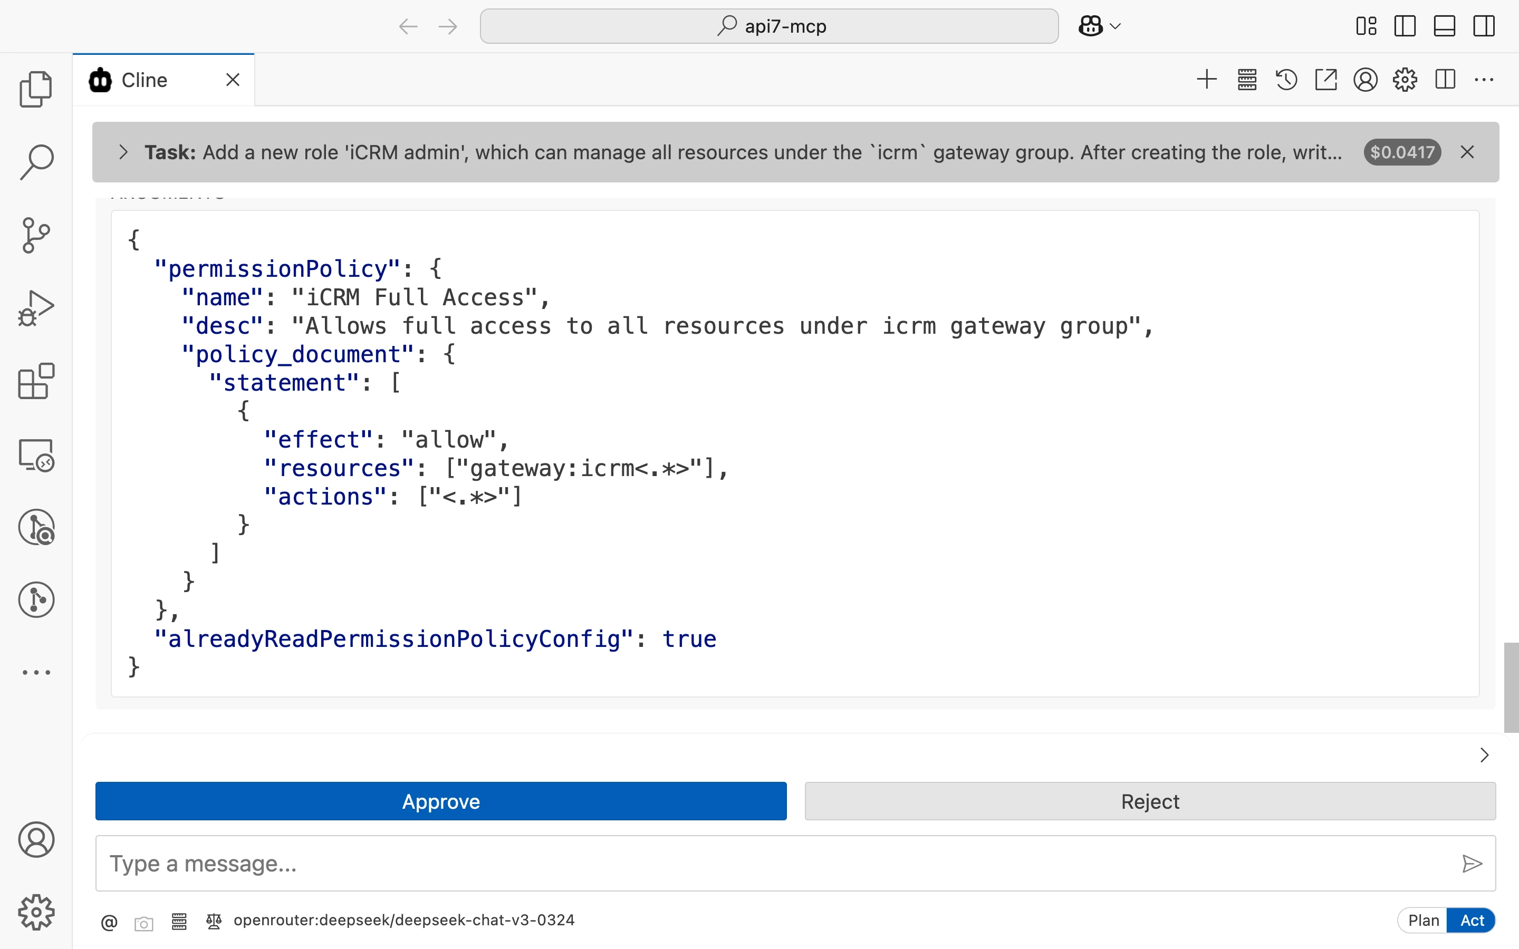Close the current Cline task
This screenshot has width=1519, height=949.
point(1467,152)
